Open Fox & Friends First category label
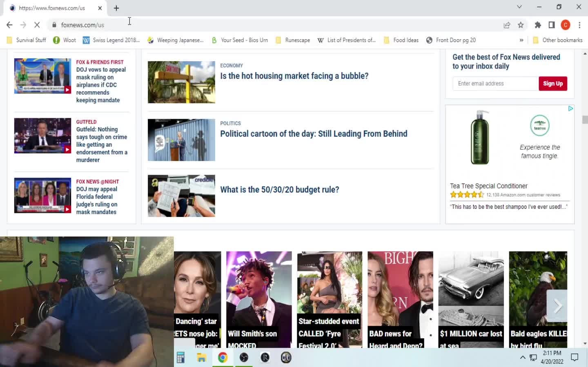 point(100,62)
